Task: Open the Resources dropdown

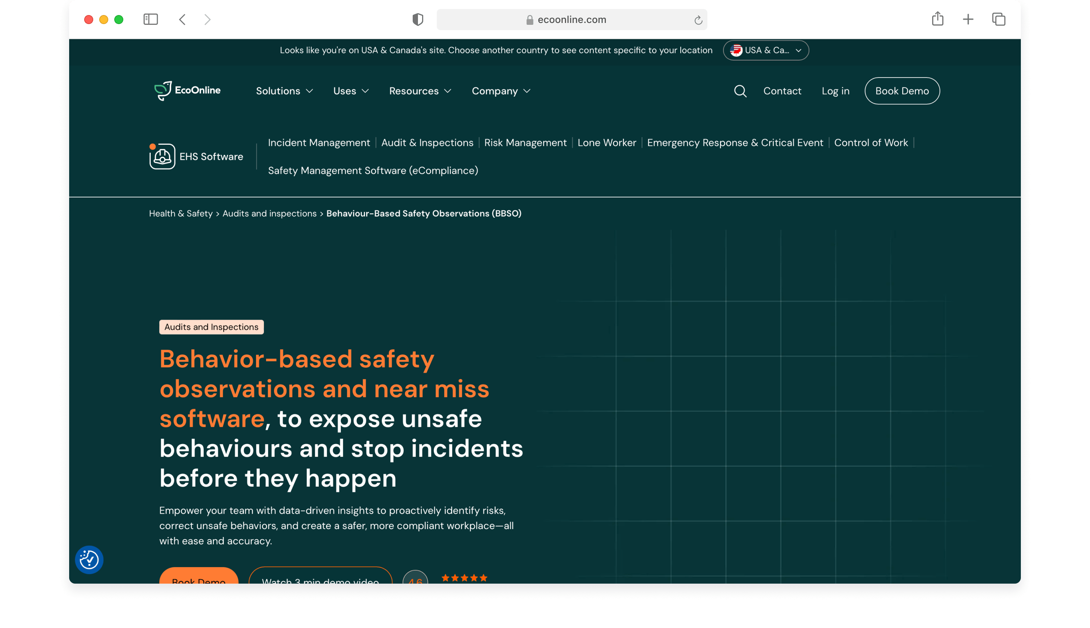Action: tap(420, 91)
